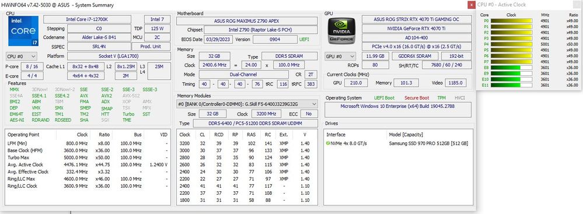Click the P4 core clock bar

(511, 44)
